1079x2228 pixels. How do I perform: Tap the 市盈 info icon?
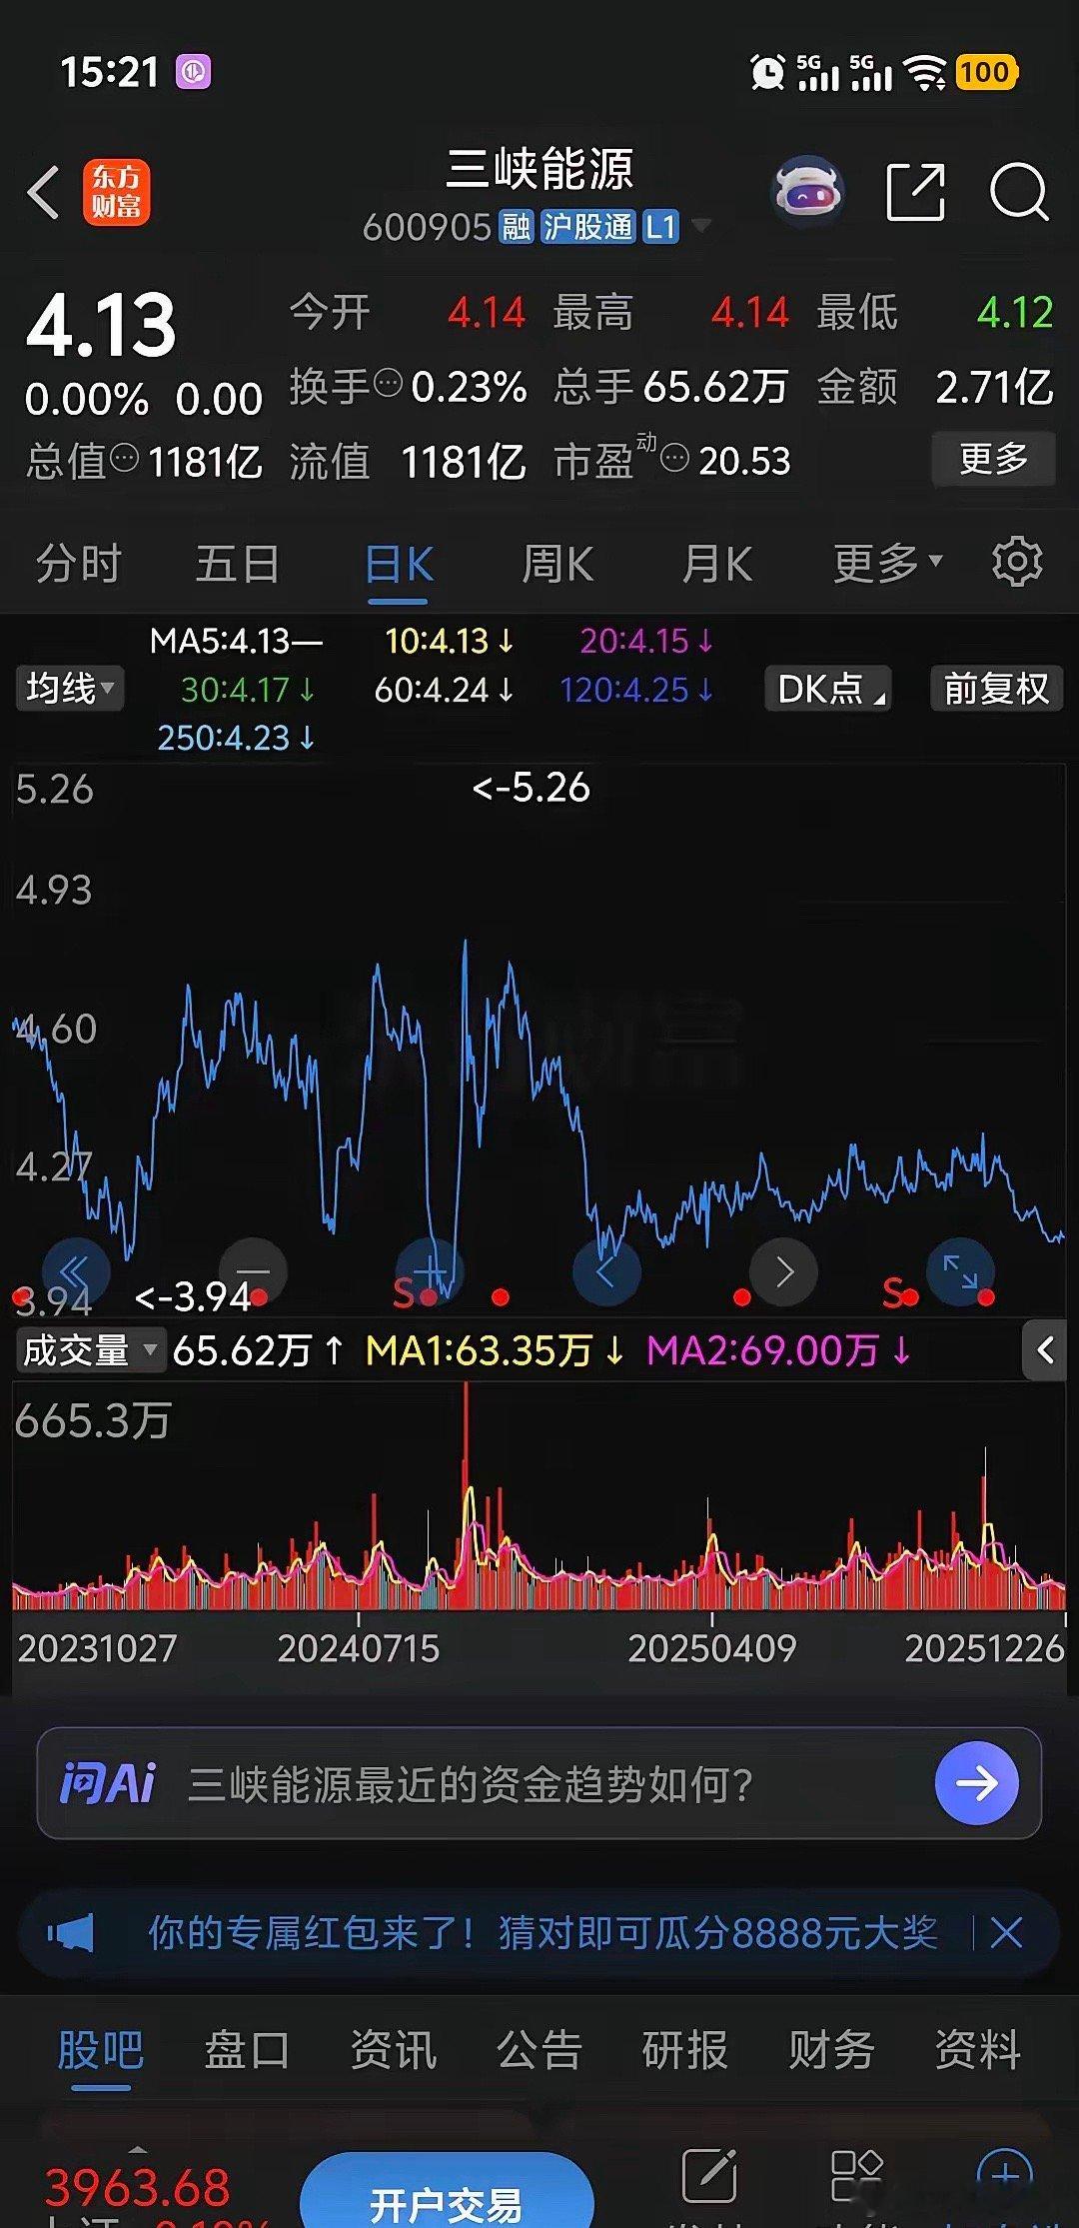pyautogui.click(x=675, y=459)
